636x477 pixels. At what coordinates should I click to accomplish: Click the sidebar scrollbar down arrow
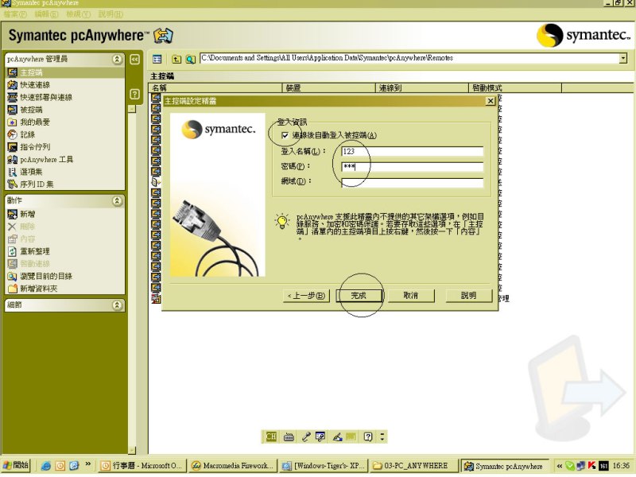[132, 450]
